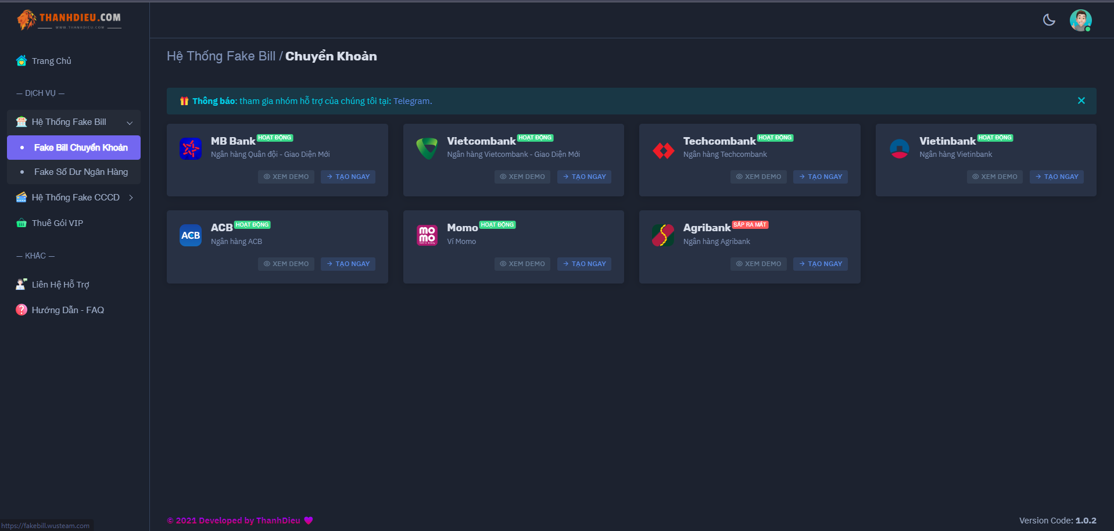Click the Vietcombank logo icon
The image size is (1114, 531).
[x=427, y=149]
